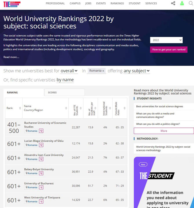Switch to the SCORES tab
The image size is (194, 208).
pos(65,93)
